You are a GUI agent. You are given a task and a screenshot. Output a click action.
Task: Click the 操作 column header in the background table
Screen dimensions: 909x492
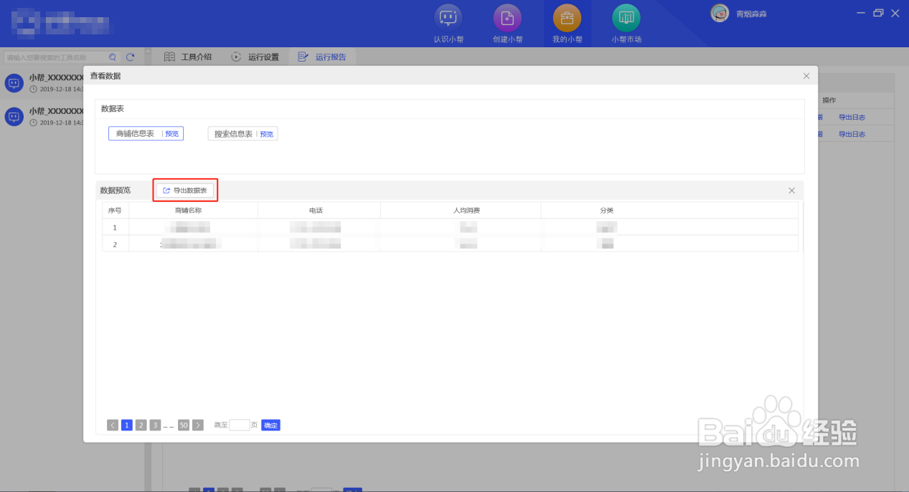pyautogui.click(x=829, y=100)
